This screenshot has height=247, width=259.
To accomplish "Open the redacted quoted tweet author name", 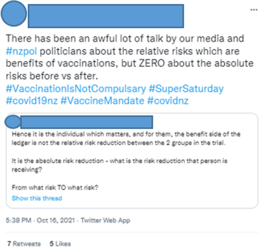I will pos(87,122).
